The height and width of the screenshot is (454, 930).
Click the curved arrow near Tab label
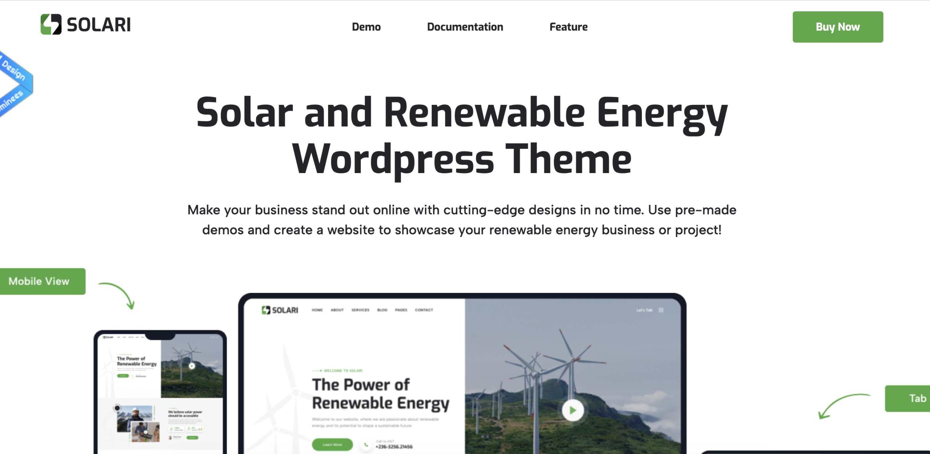[844, 406]
